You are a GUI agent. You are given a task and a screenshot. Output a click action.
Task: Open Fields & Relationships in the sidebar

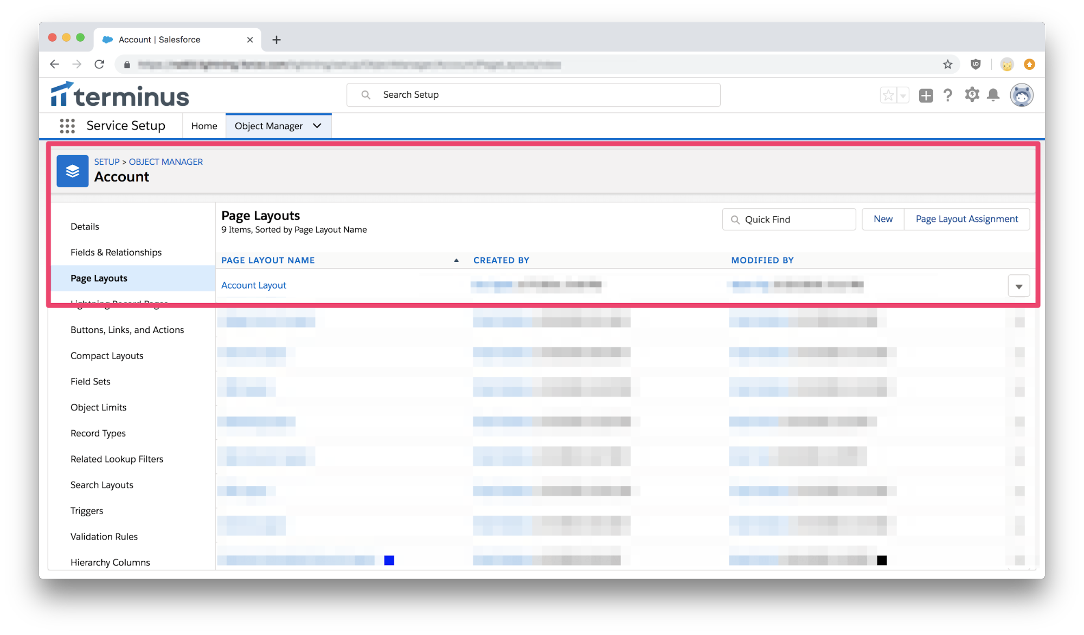click(116, 252)
